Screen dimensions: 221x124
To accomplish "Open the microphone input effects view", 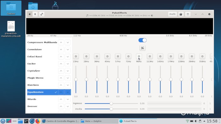I will point(35,14).
